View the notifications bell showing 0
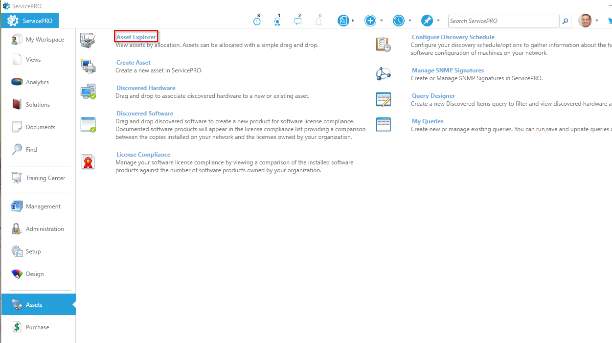 [x=318, y=20]
